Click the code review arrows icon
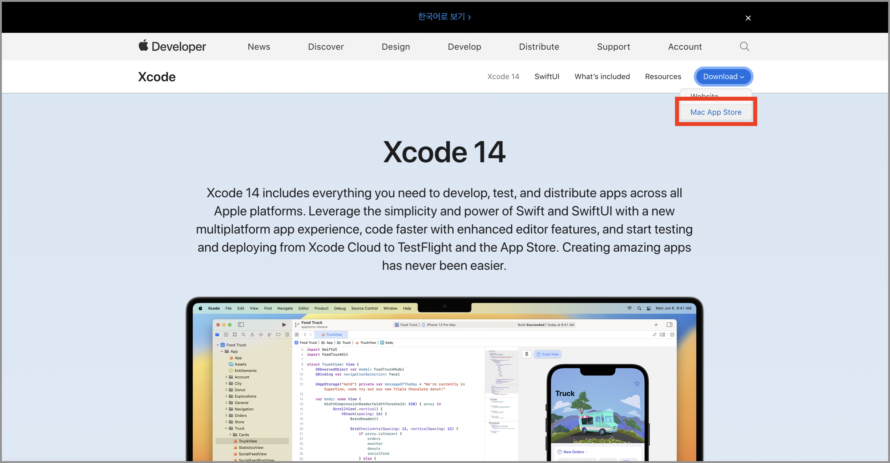Screen dimensions: 890x463 pos(654,335)
